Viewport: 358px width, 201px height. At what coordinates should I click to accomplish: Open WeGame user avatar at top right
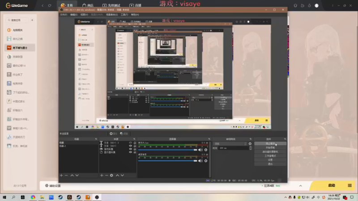(x=316, y=5)
